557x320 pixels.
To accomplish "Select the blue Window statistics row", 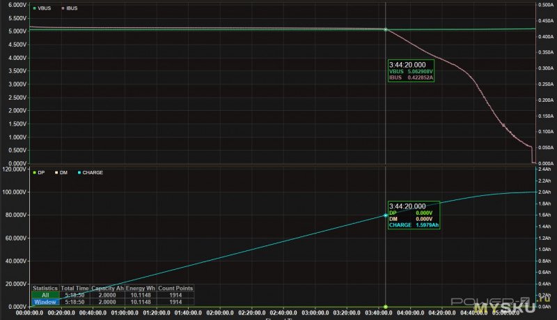I will pyautogui.click(x=45, y=302).
